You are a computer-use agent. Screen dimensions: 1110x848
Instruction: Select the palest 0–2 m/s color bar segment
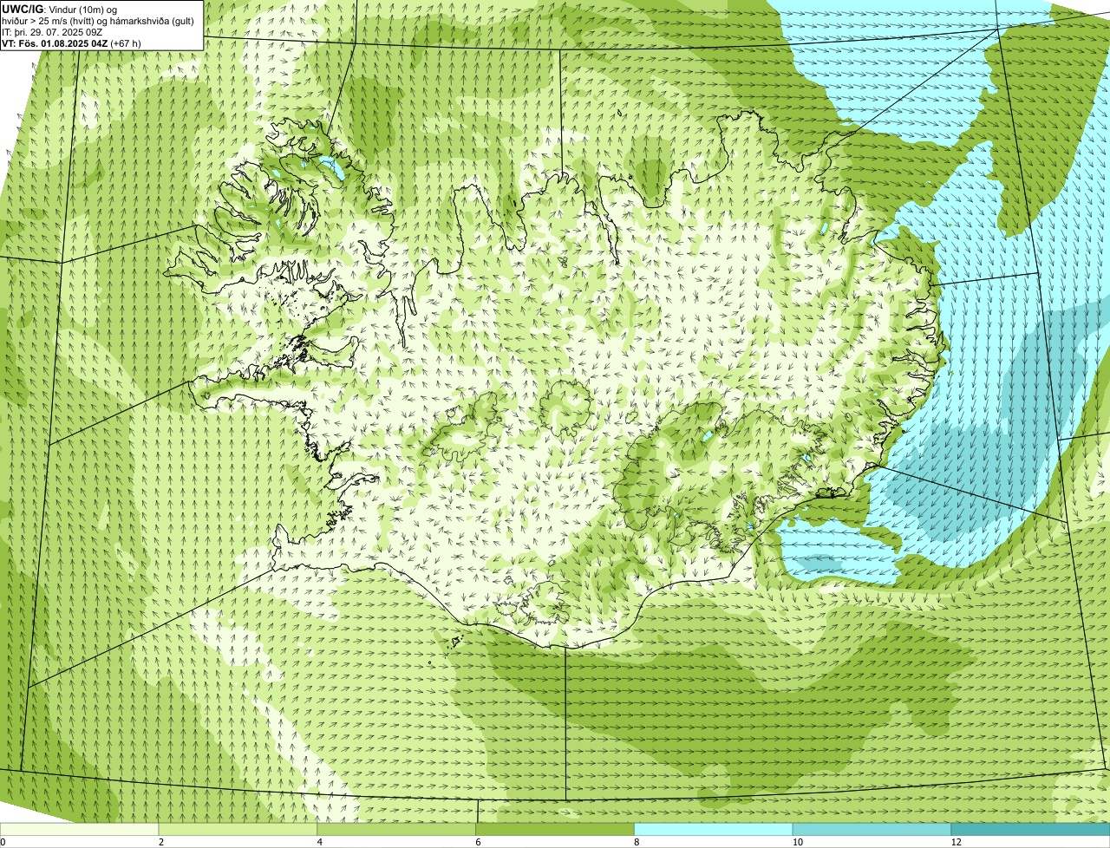(80, 830)
